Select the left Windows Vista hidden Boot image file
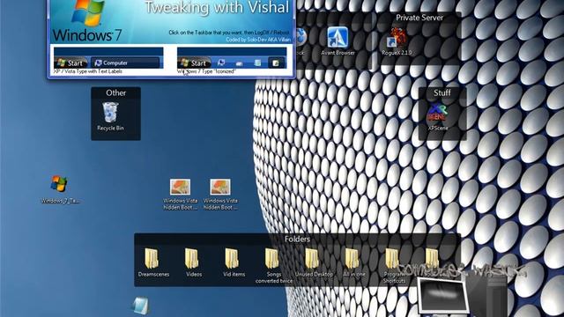Viewport: 564px width, 317px height. coord(180,195)
